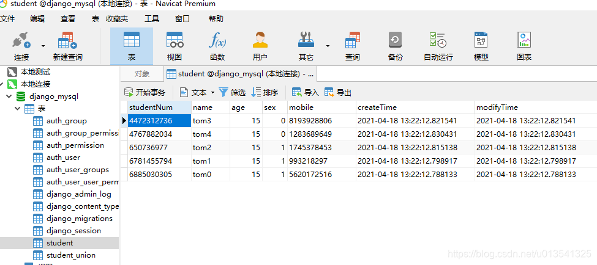Collapse the django_mysql database node

pyautogui.click(x=9, y=96)
